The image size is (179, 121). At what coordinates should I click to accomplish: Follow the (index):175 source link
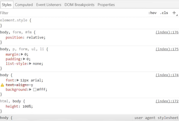pos(167,49)
